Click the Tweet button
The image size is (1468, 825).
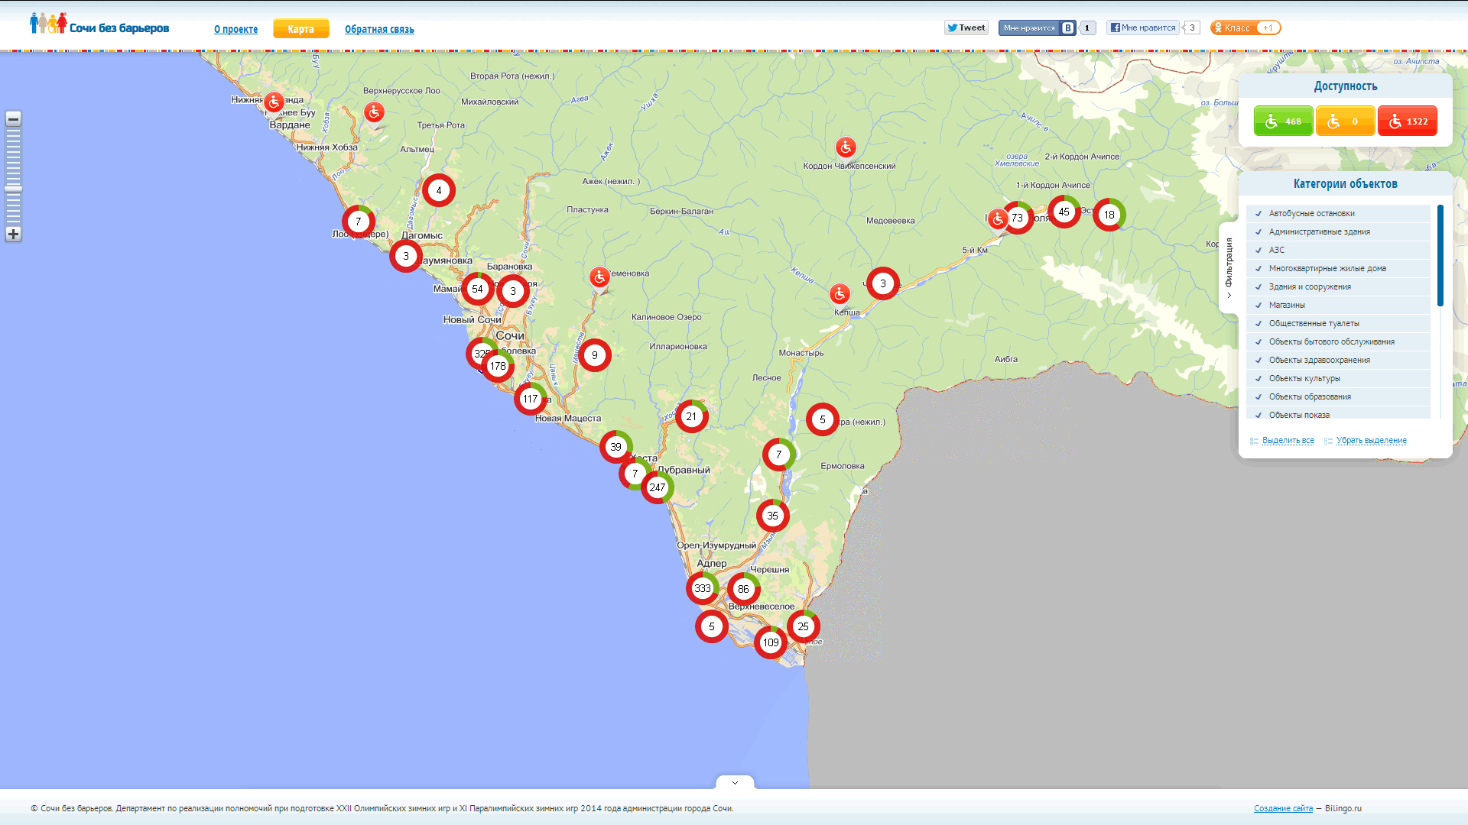(966, 27)
